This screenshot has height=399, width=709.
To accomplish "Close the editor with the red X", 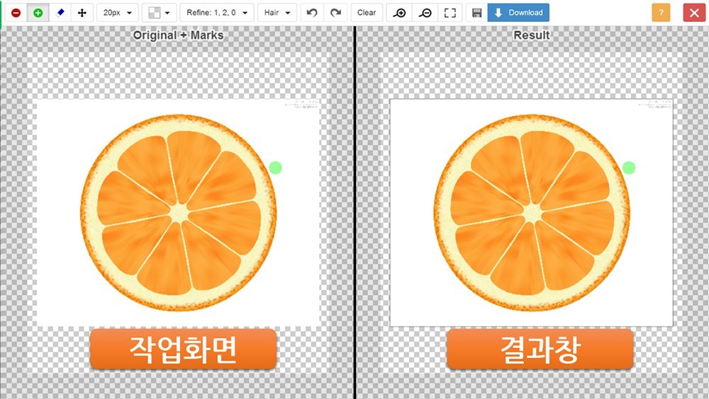I will [x=695, y=13].
